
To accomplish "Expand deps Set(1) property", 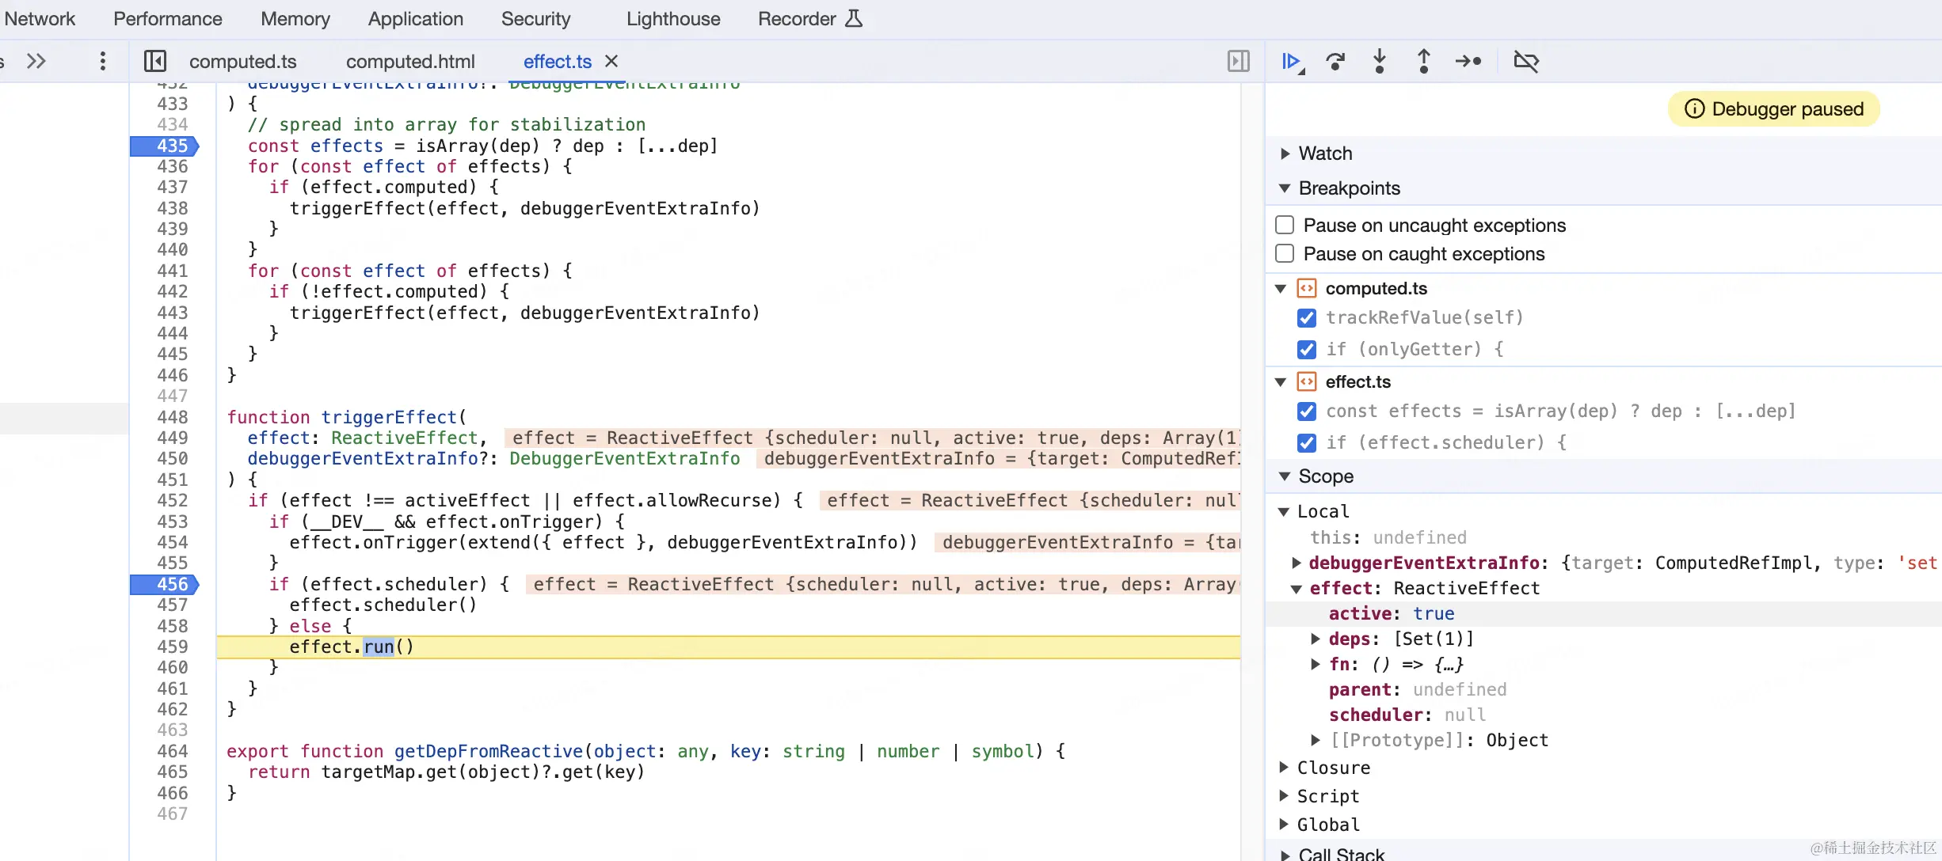I will tap(1316, 639).
